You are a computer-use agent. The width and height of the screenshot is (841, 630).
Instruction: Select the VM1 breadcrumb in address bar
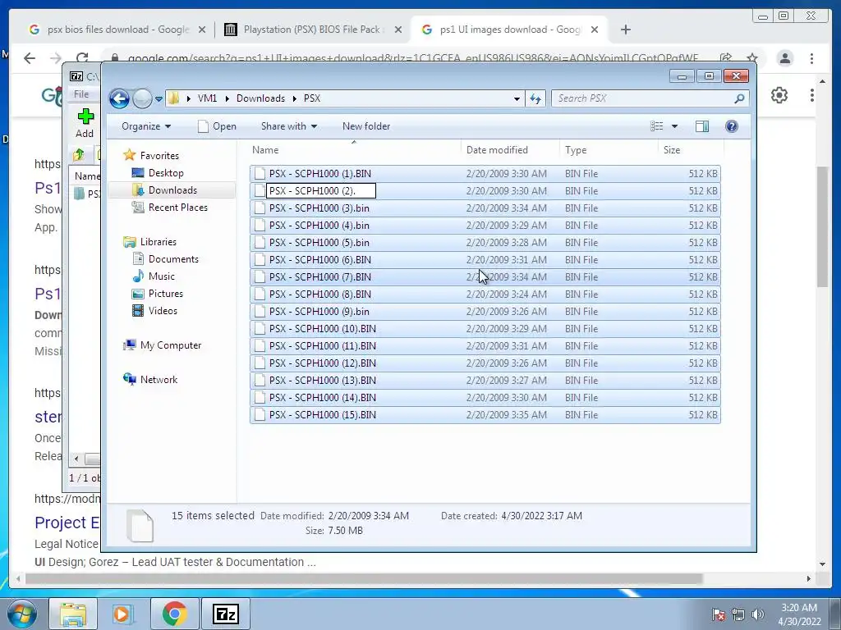point(207,98)
